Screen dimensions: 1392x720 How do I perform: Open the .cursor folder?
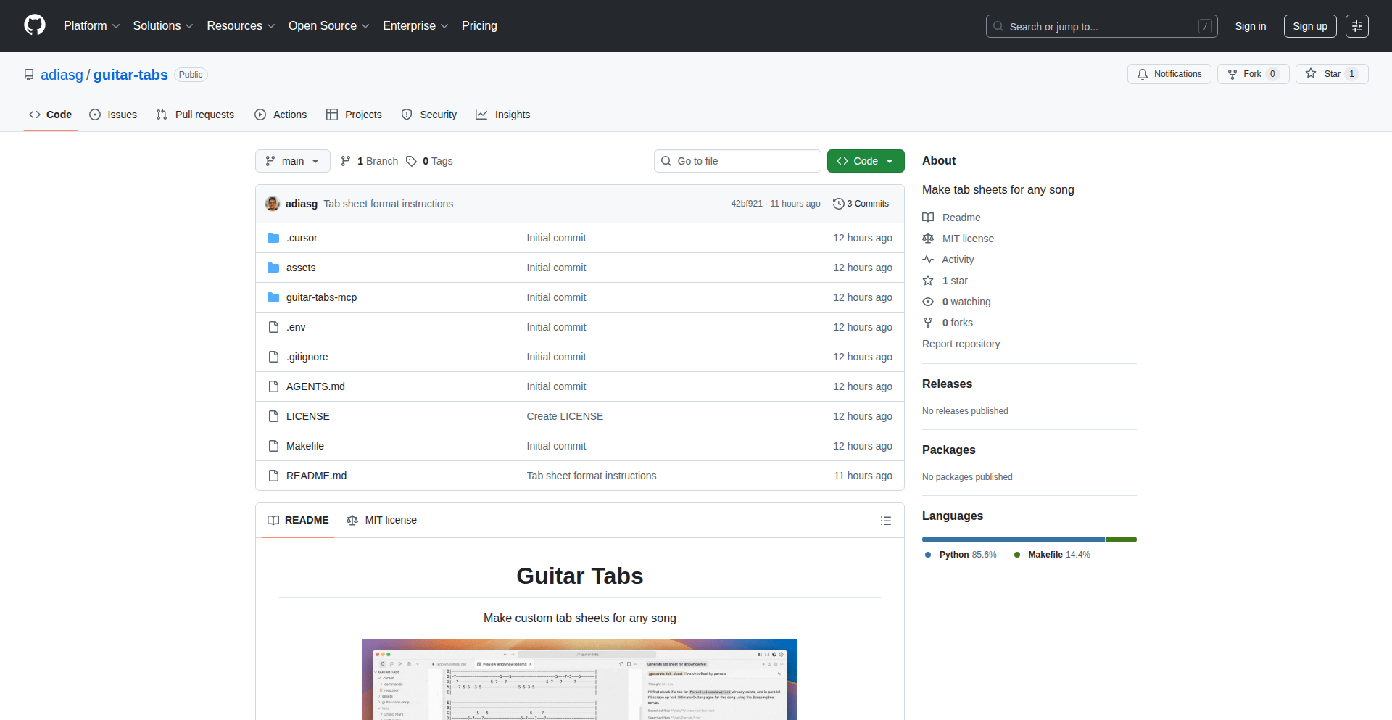pos(302,238)
